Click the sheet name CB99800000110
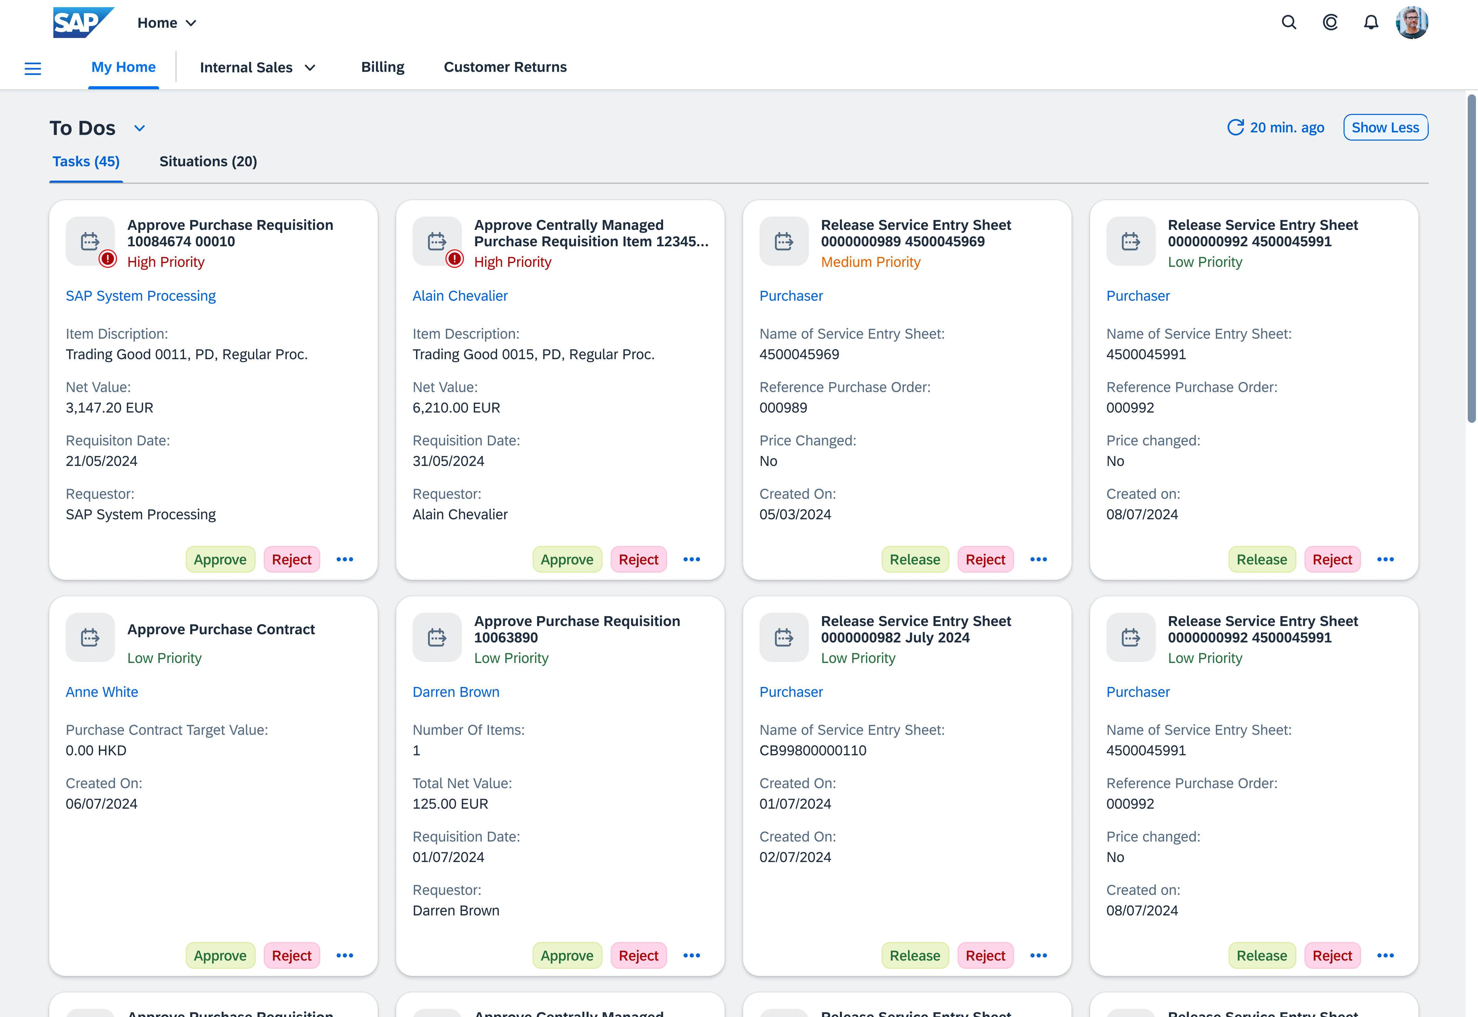 coord(813,751)
